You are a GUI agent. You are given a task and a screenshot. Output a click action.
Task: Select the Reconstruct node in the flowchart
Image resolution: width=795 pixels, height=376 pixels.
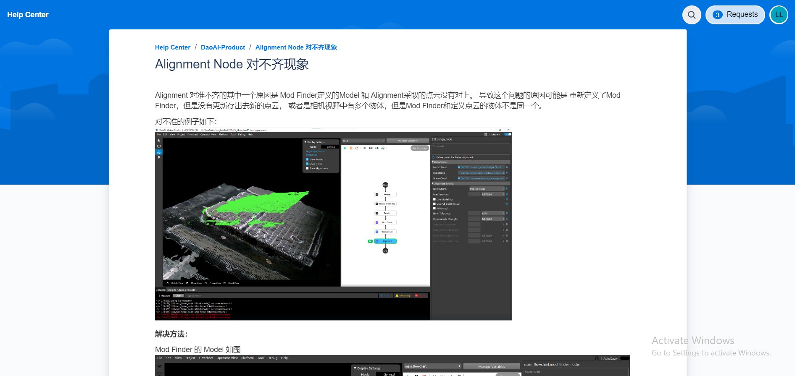[385, 232]
